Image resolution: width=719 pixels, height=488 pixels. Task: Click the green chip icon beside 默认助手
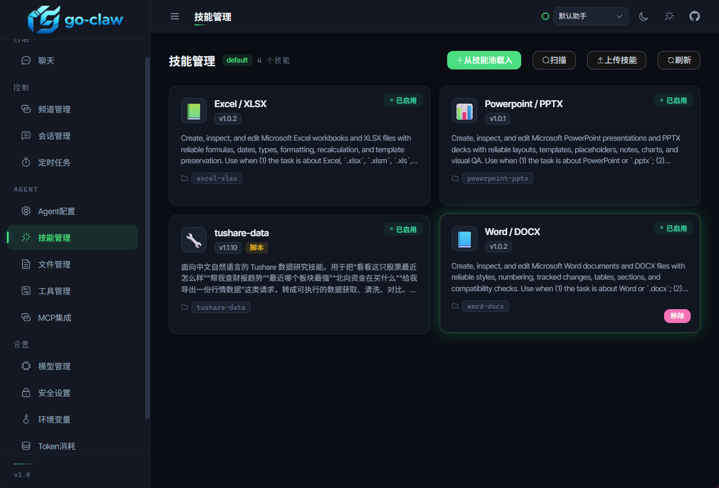[x=545, y=16]
